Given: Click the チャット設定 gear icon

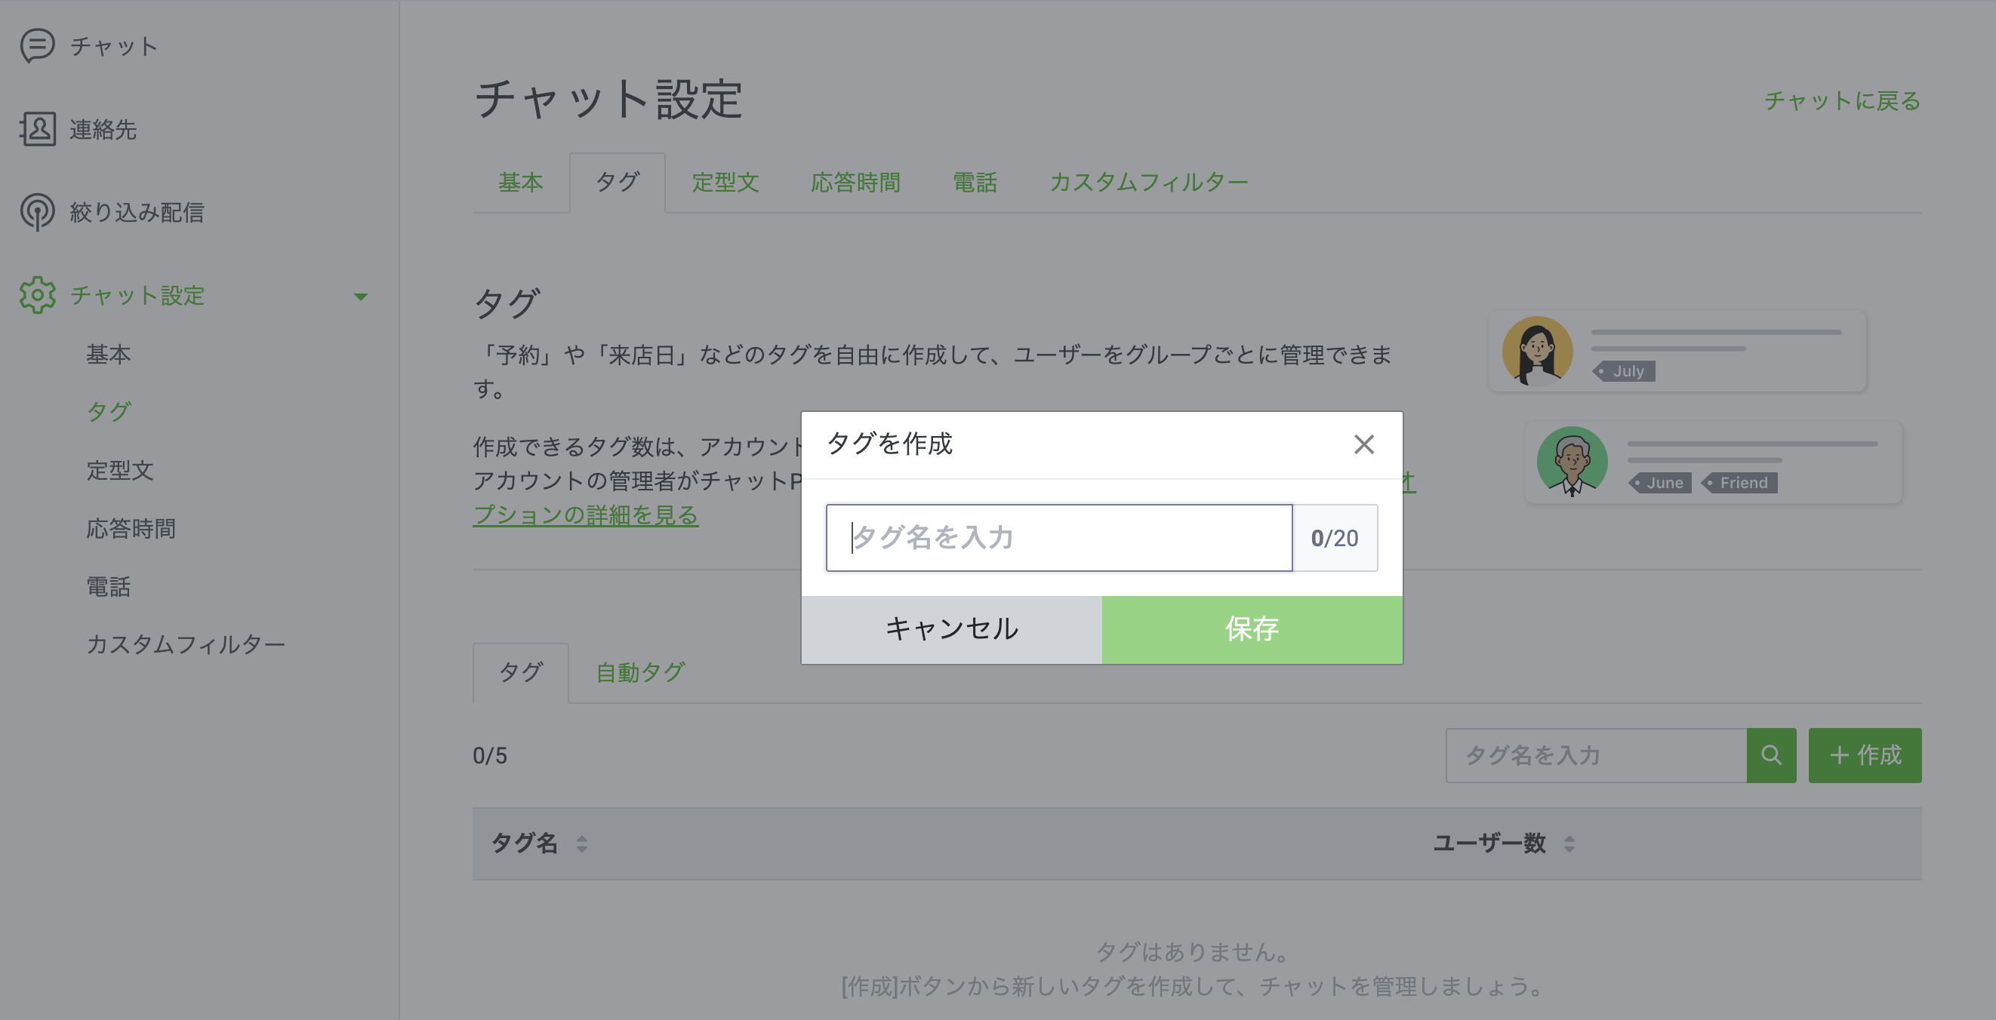Looking at the screenshot, I should coord(37,295).
